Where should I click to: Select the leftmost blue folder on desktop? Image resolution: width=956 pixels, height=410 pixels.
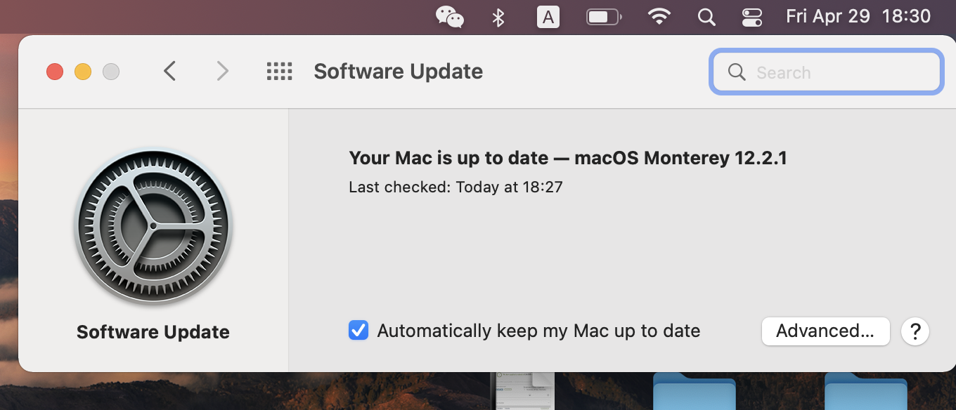(694, 393)
